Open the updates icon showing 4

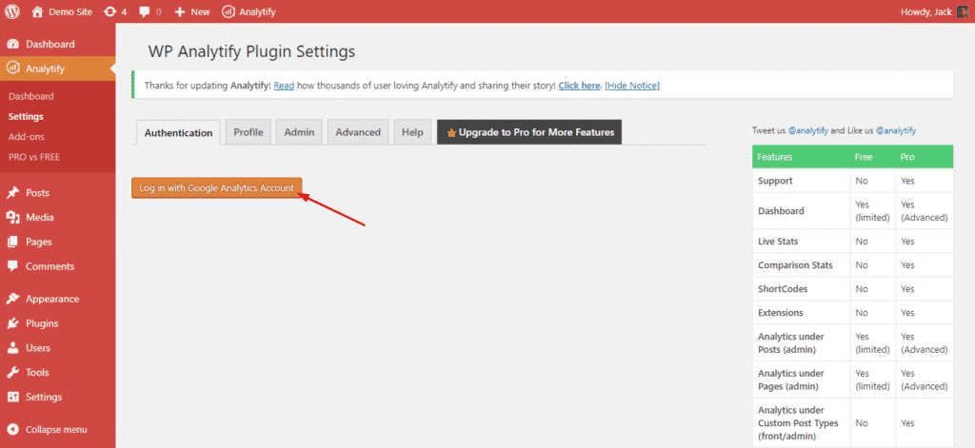point(110,11)
